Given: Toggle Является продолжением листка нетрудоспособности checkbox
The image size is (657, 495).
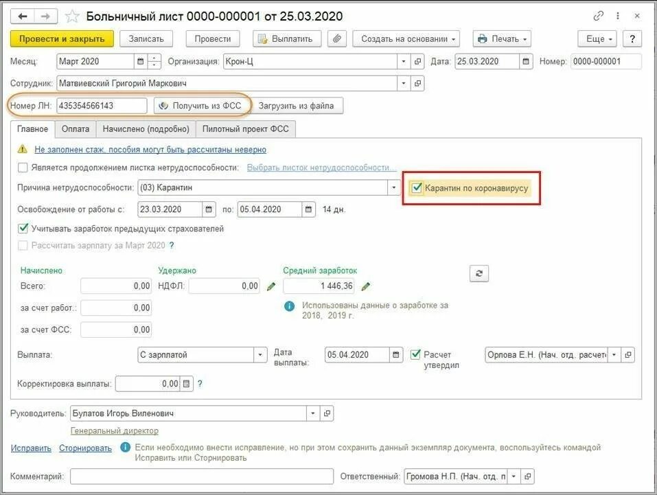Looking at the screenshot, I should click(23, 168).
